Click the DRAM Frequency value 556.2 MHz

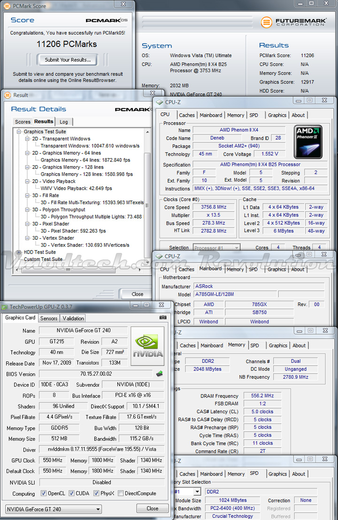pos(262,396)
